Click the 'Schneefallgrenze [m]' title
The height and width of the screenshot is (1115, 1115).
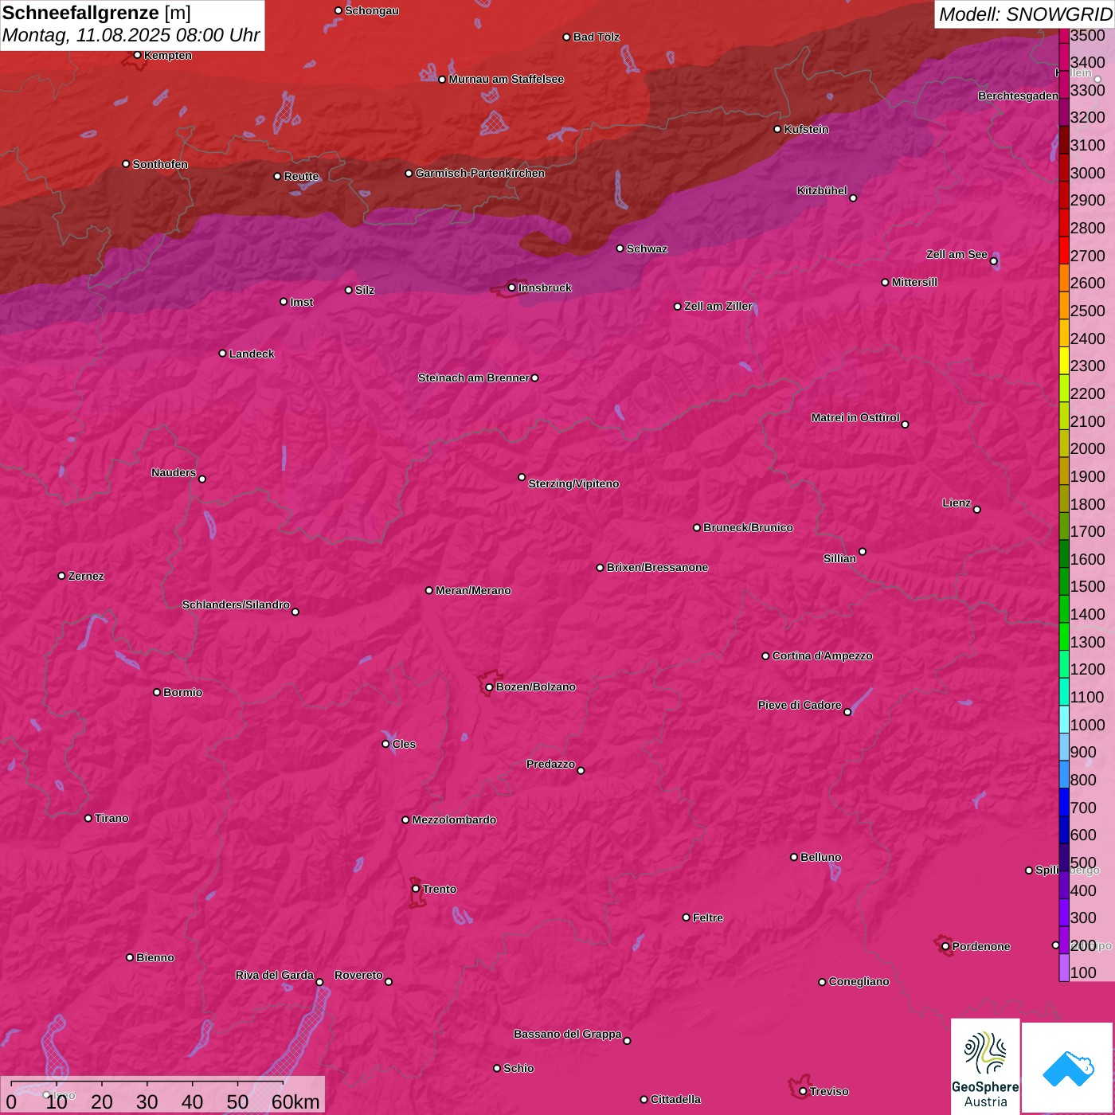(x=96, y=14)
